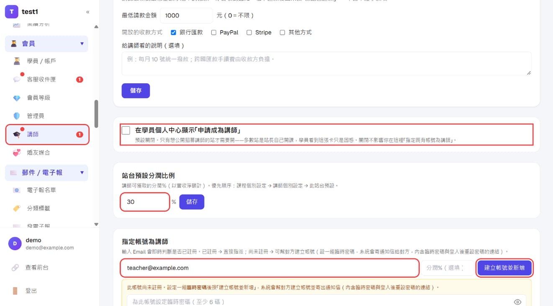Click the 學員/帳戶 sidebar icon
The width and height of the screenshot is (553, 306).
click(17, 61)
